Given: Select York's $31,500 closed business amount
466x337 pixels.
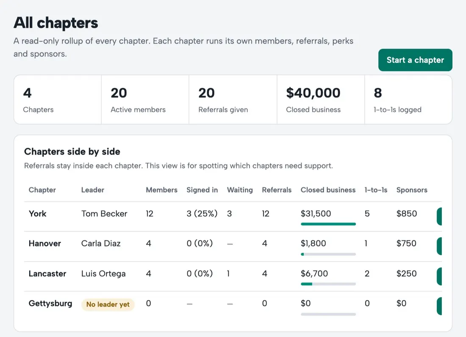Looking at the screenshot, I should tap(316, 214).
